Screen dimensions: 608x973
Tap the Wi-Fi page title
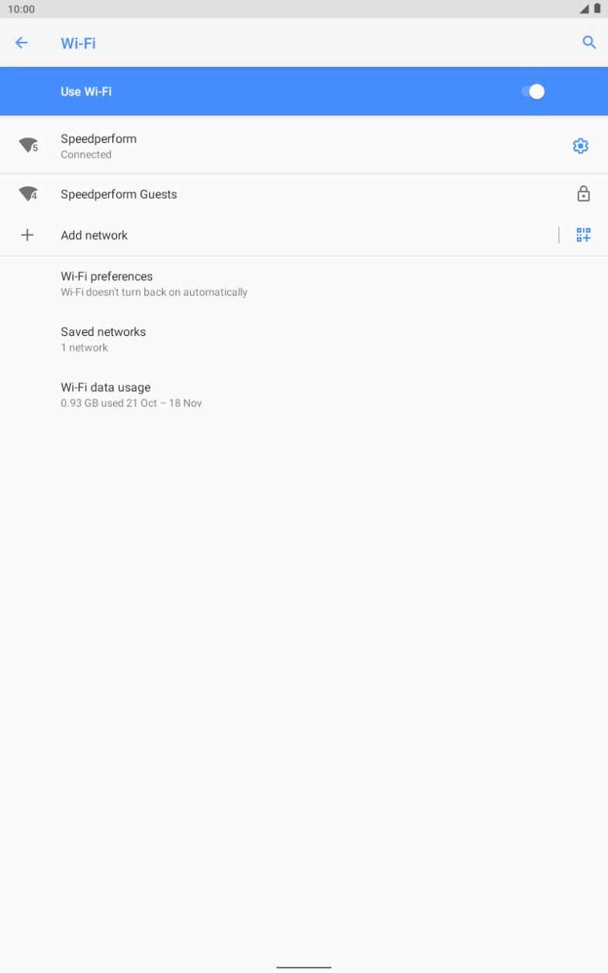tap(78, 43)
